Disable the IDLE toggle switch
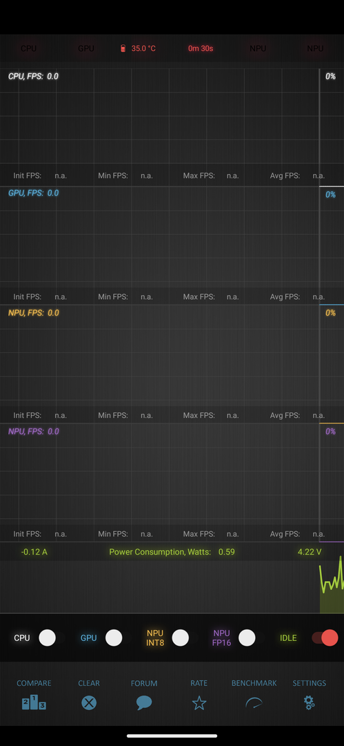 point(325,638)
